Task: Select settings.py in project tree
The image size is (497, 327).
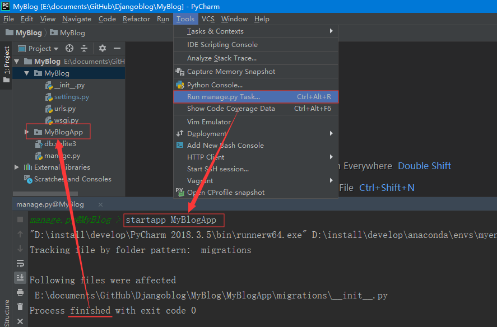Action: 67,97
